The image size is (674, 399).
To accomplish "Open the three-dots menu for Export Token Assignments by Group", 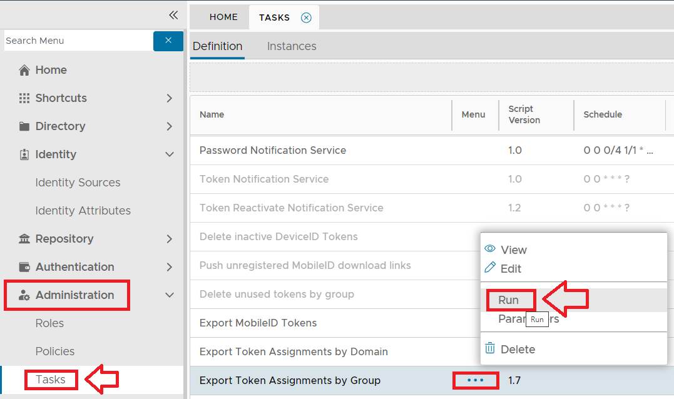I will 476,380.
